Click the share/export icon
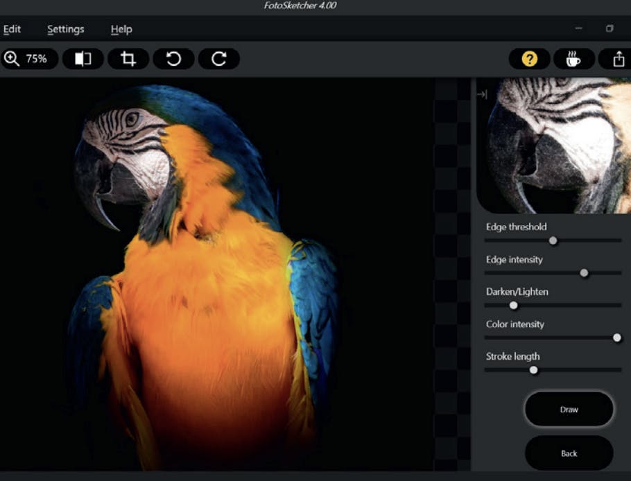631x481 pixels. click(x=618, y=60)
